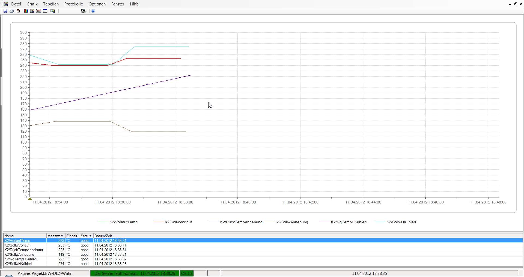The width and height of the screenshot is (524, 277).
Task: Click the purple rising temperature curve
Action: (112, 93)
